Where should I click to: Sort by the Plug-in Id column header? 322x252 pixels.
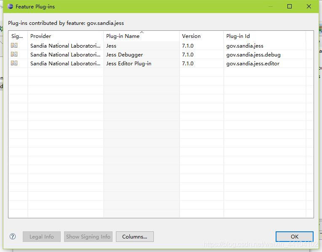click(x=265, y=36)
